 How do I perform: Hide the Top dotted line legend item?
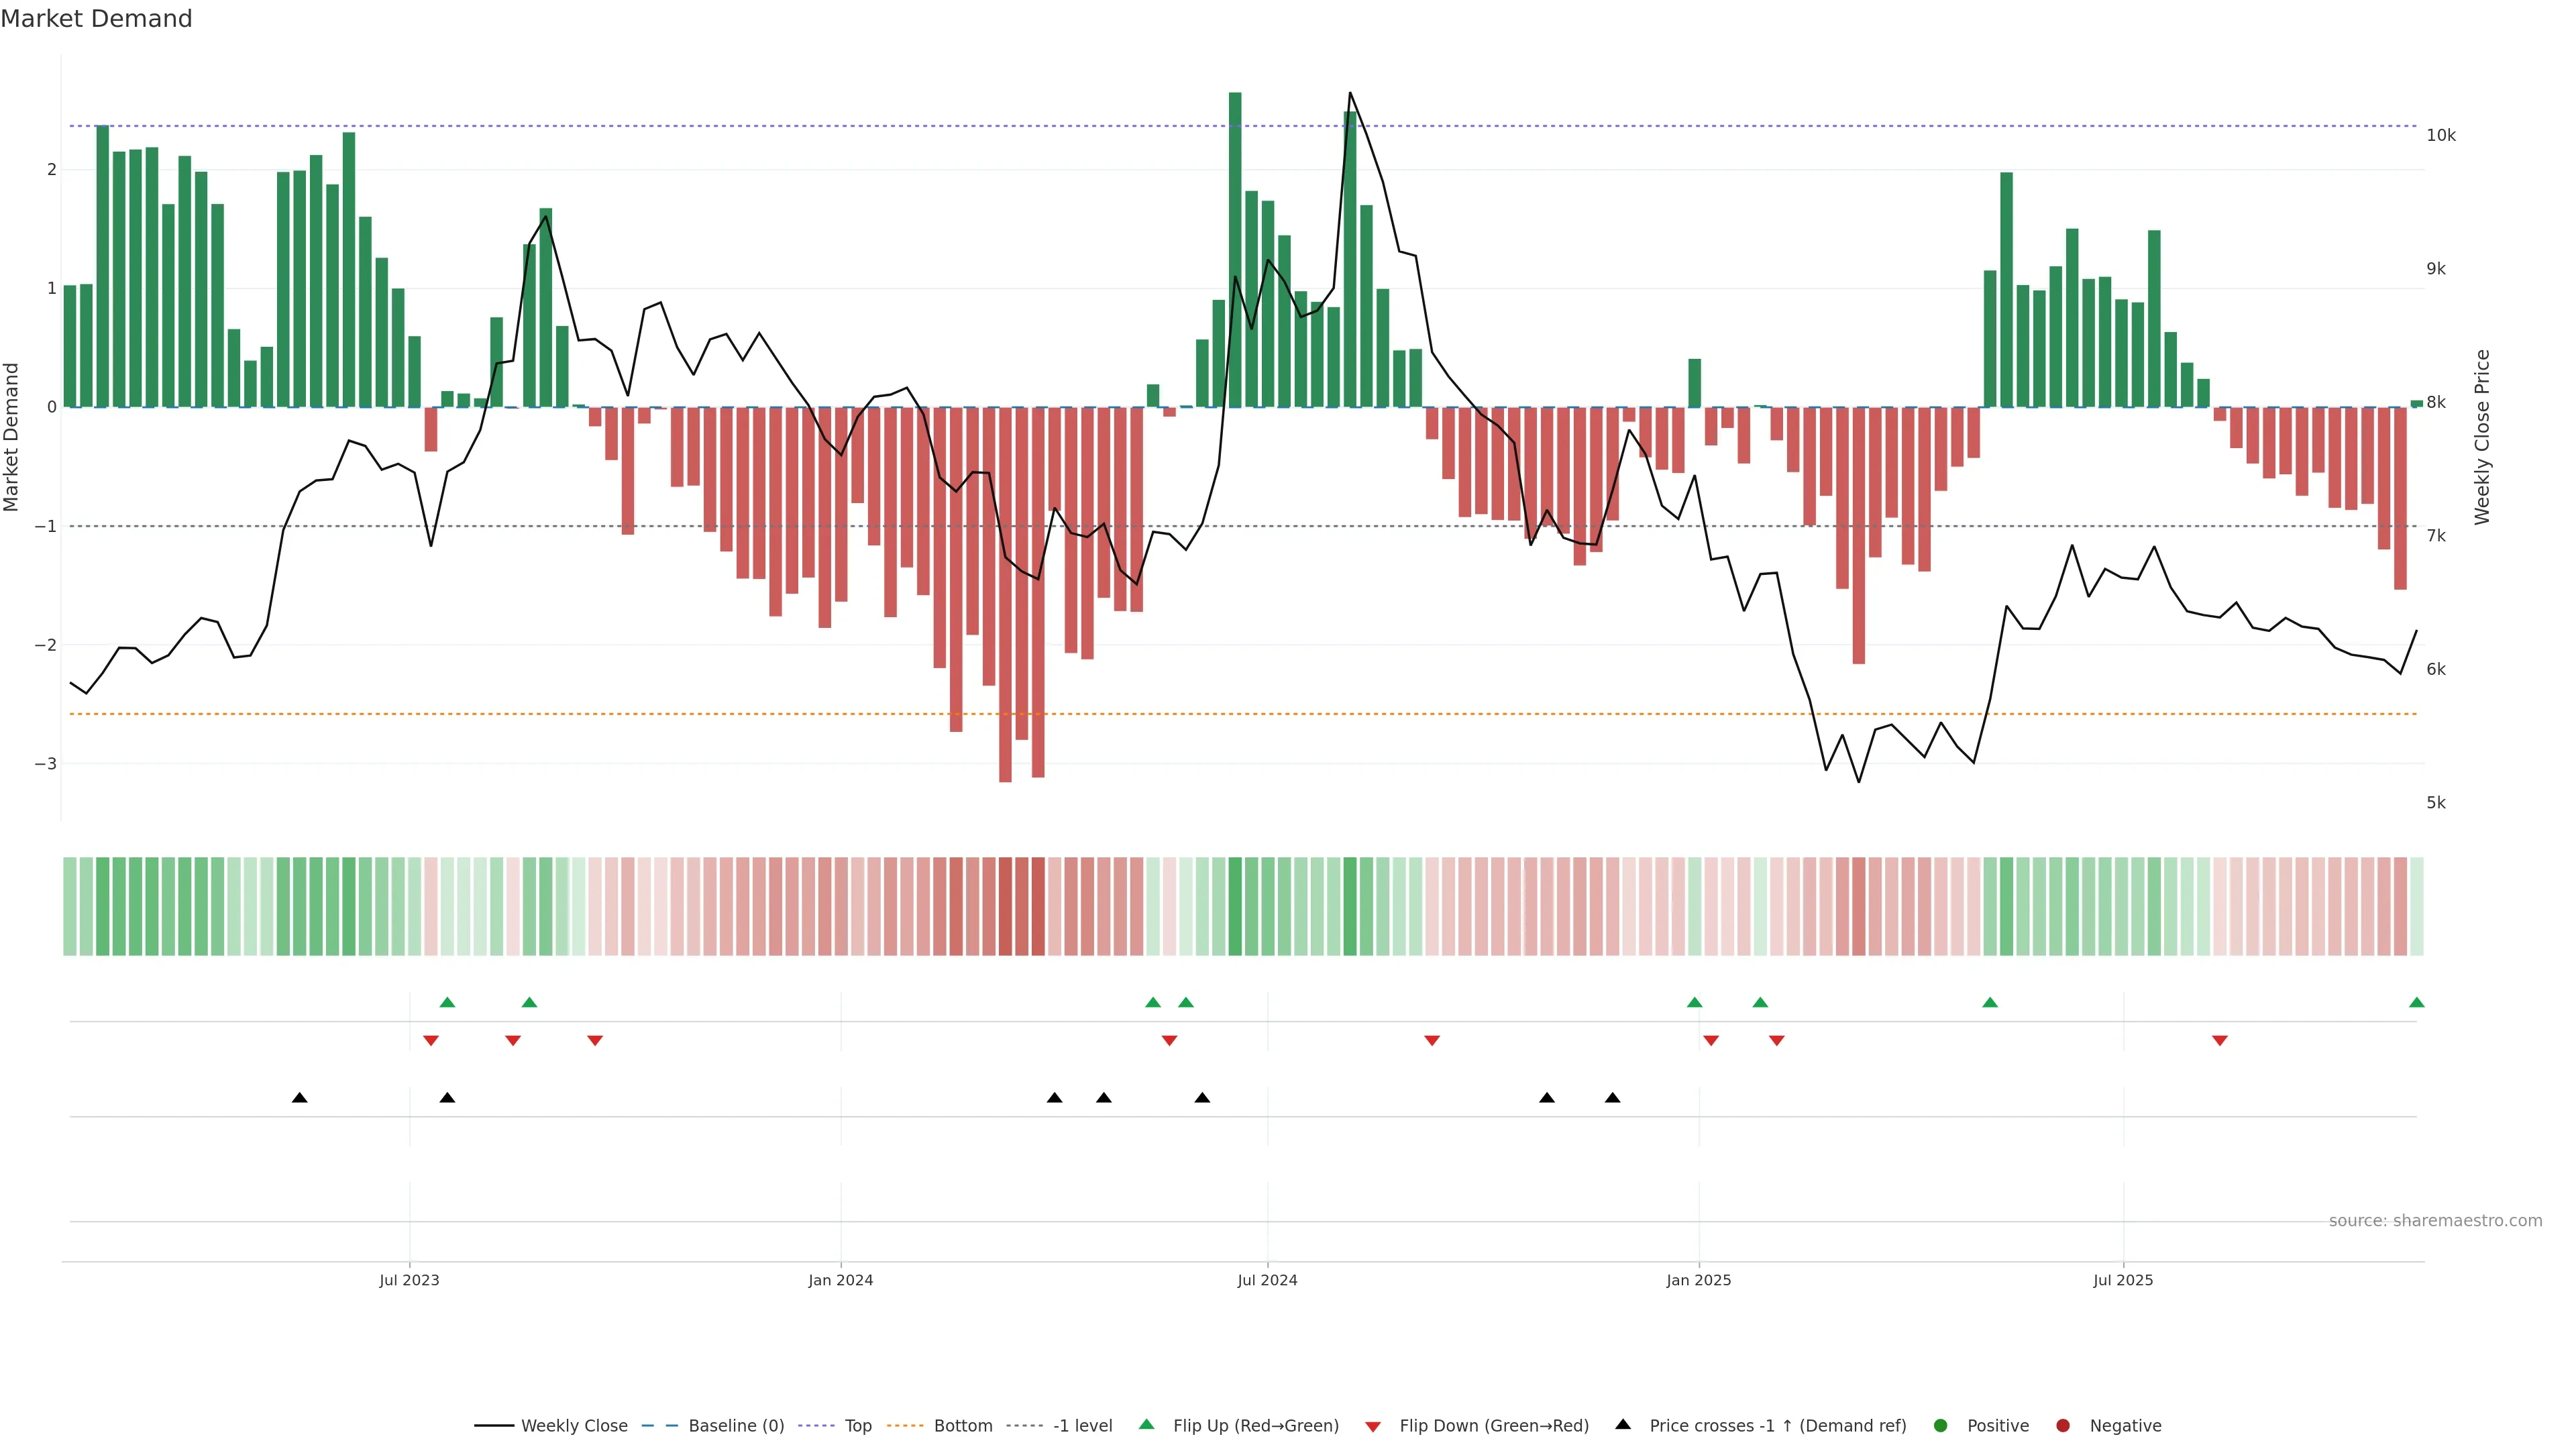pyautogui.click(x=857, y=1426)
